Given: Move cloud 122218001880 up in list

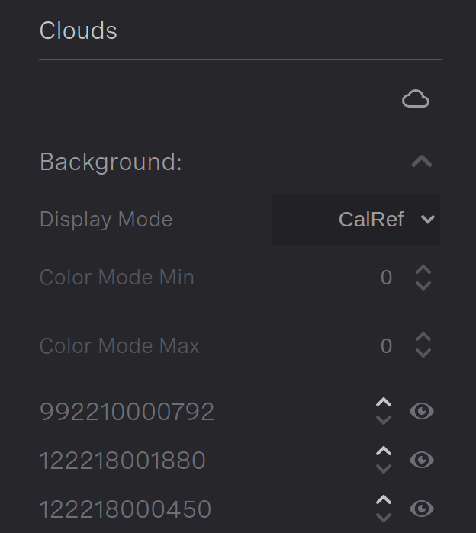Looking at the screenshot, I should click(384, 451).
